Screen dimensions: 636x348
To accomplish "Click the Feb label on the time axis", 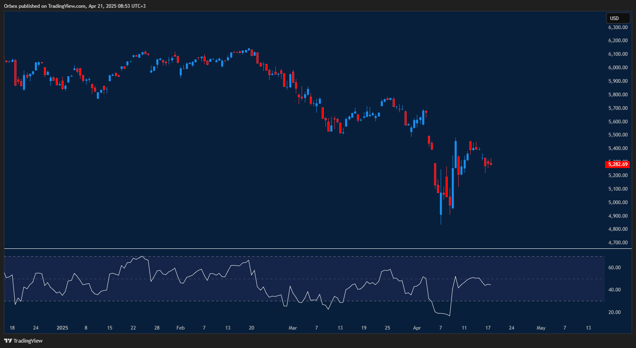I will (x=180, y=328).
